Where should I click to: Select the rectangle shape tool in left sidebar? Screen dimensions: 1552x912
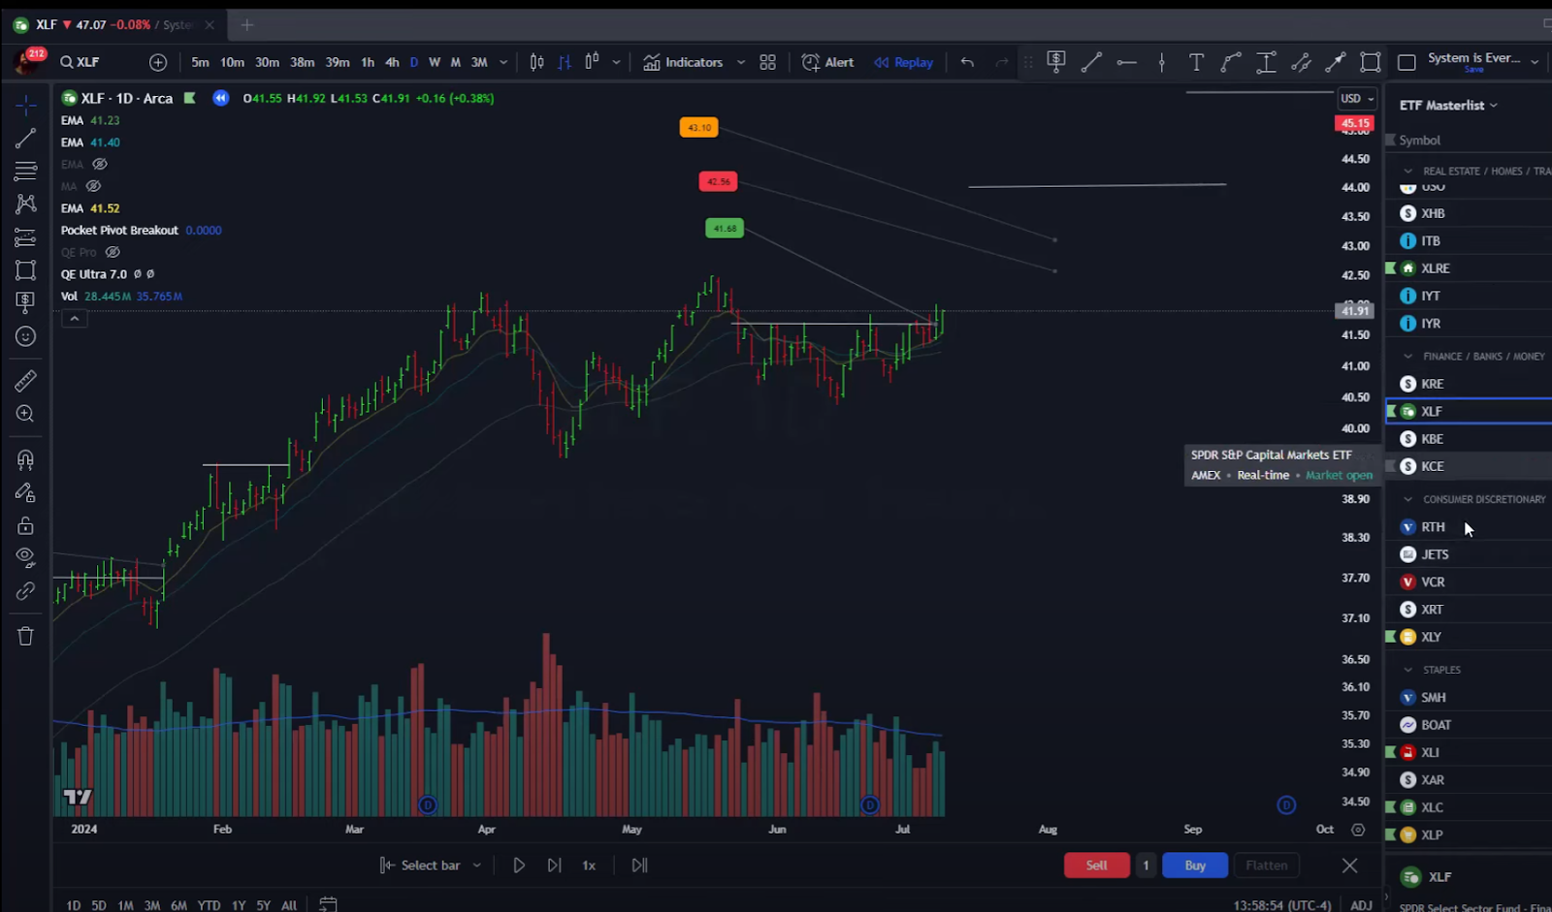tap(25, 270)
